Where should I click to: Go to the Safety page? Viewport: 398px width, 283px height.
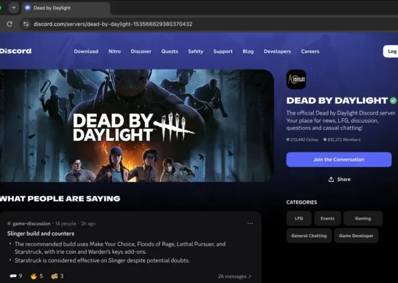[x=195, y=51]
